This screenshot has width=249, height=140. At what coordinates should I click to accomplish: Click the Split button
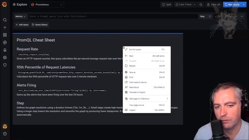(x=167, y=5)
